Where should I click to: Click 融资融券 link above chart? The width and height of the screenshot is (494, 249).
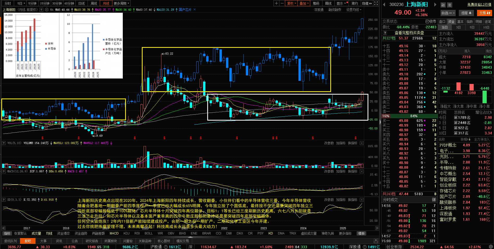click(335, 10)
